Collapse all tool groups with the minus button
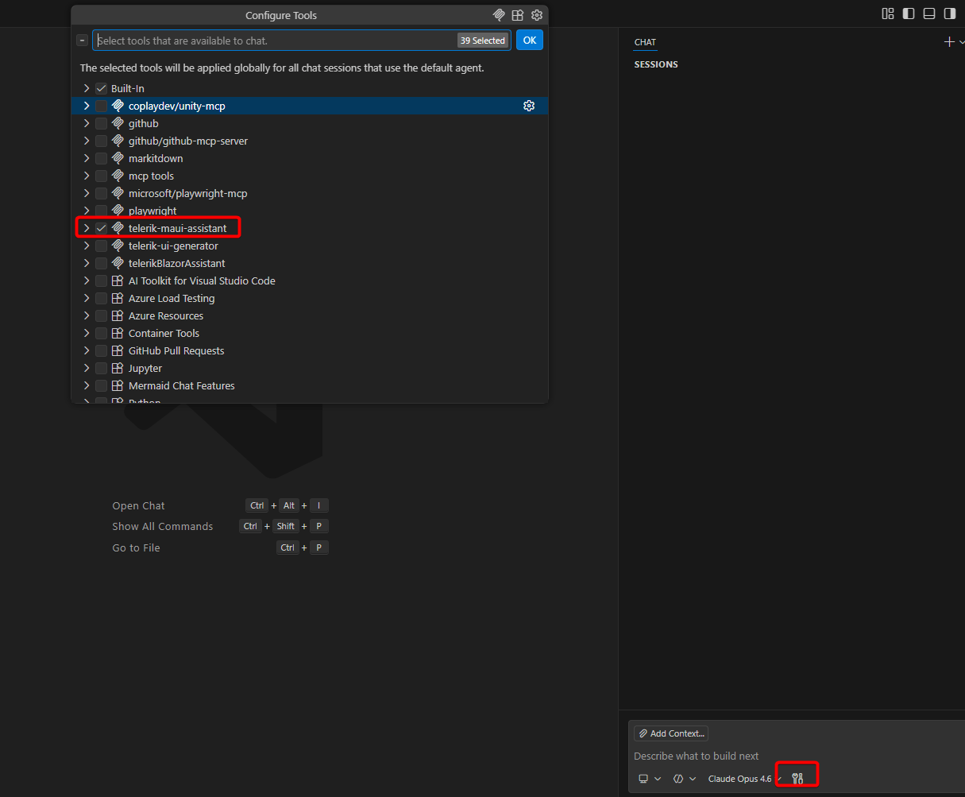965x797 pixels. [x=83, y=41]
